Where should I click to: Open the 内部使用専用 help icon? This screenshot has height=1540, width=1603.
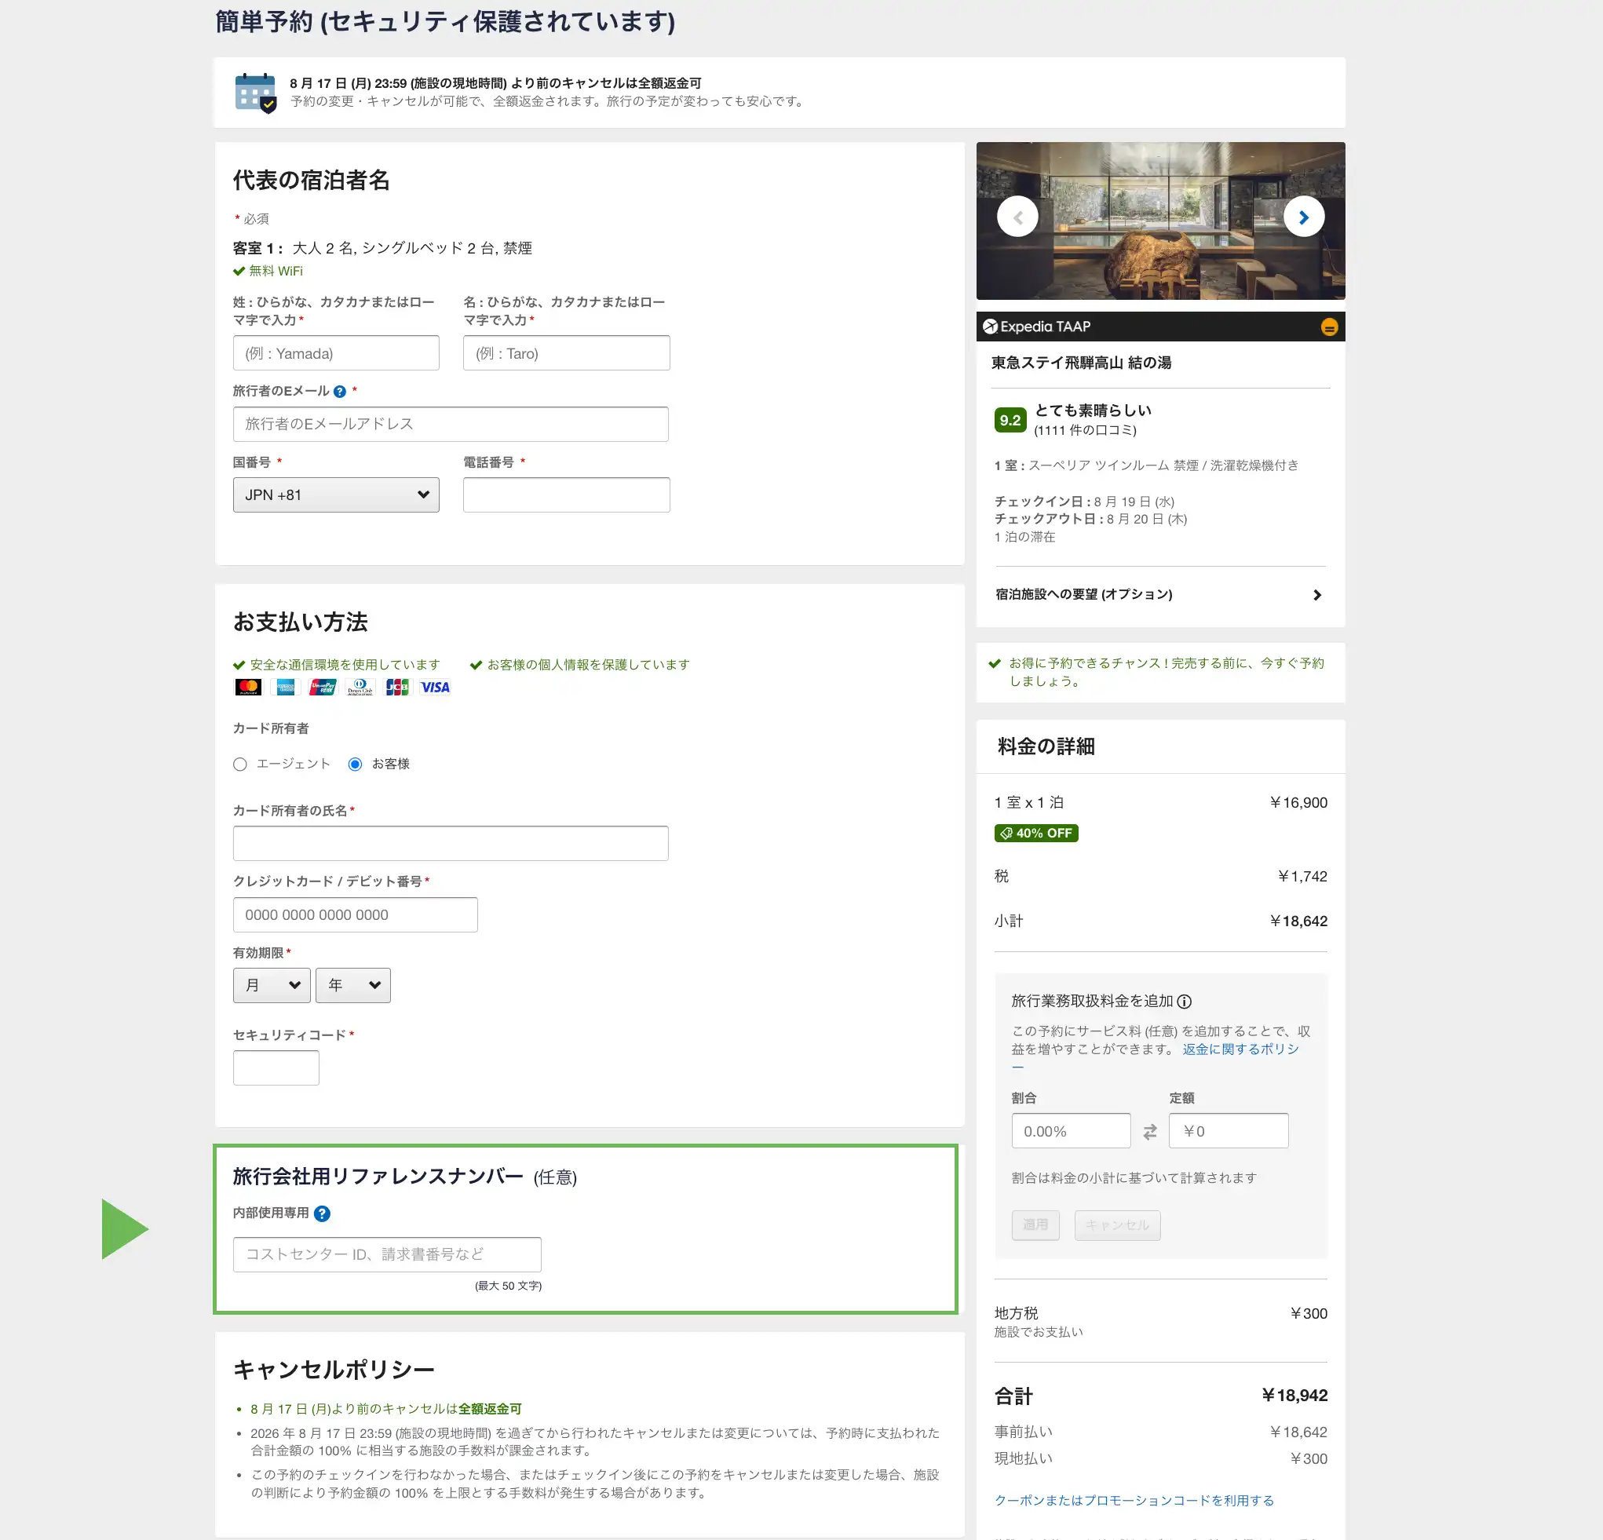[322, 1213]
